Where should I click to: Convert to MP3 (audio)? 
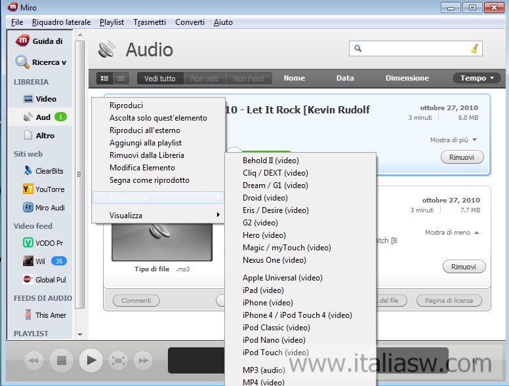pyautogui.click(x=300, y=370)
